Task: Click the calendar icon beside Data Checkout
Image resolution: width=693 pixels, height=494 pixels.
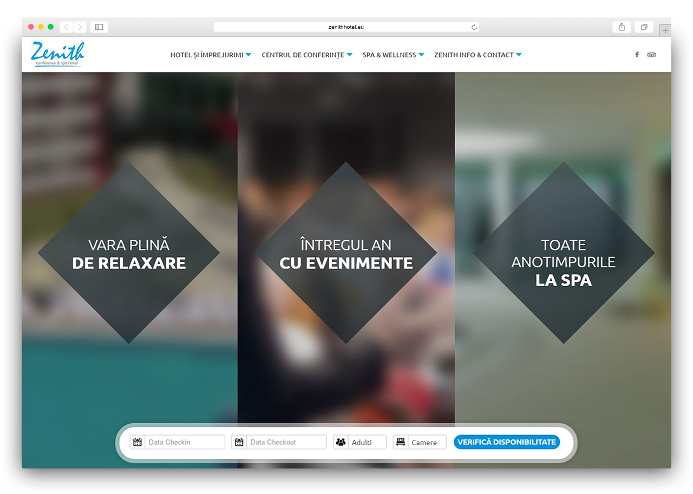Action: 239,442
